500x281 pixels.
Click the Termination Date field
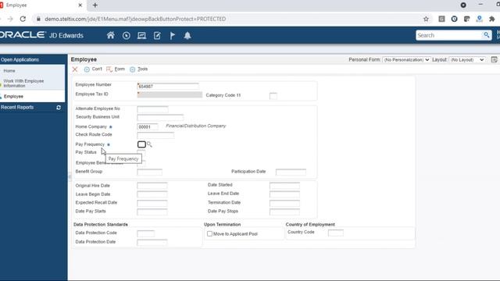[x=284, y=203]
